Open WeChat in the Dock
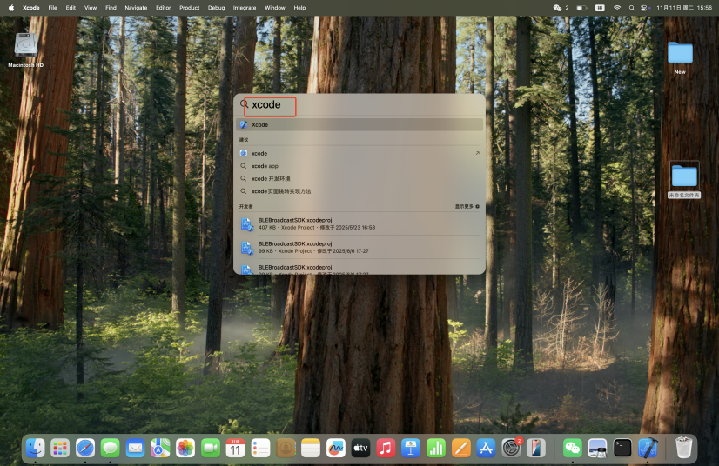 [572, 448]
